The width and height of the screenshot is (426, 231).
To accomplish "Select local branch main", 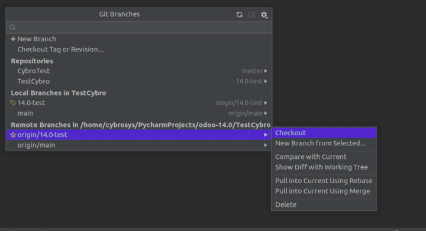I will (x=139, y=113).
